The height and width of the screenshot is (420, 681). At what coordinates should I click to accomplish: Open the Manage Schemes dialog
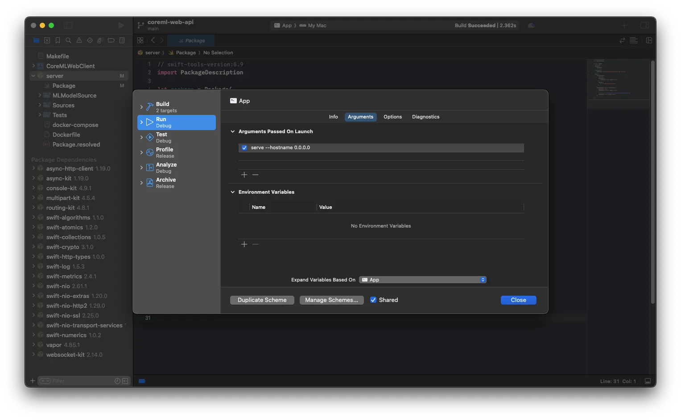click(331, 300)
